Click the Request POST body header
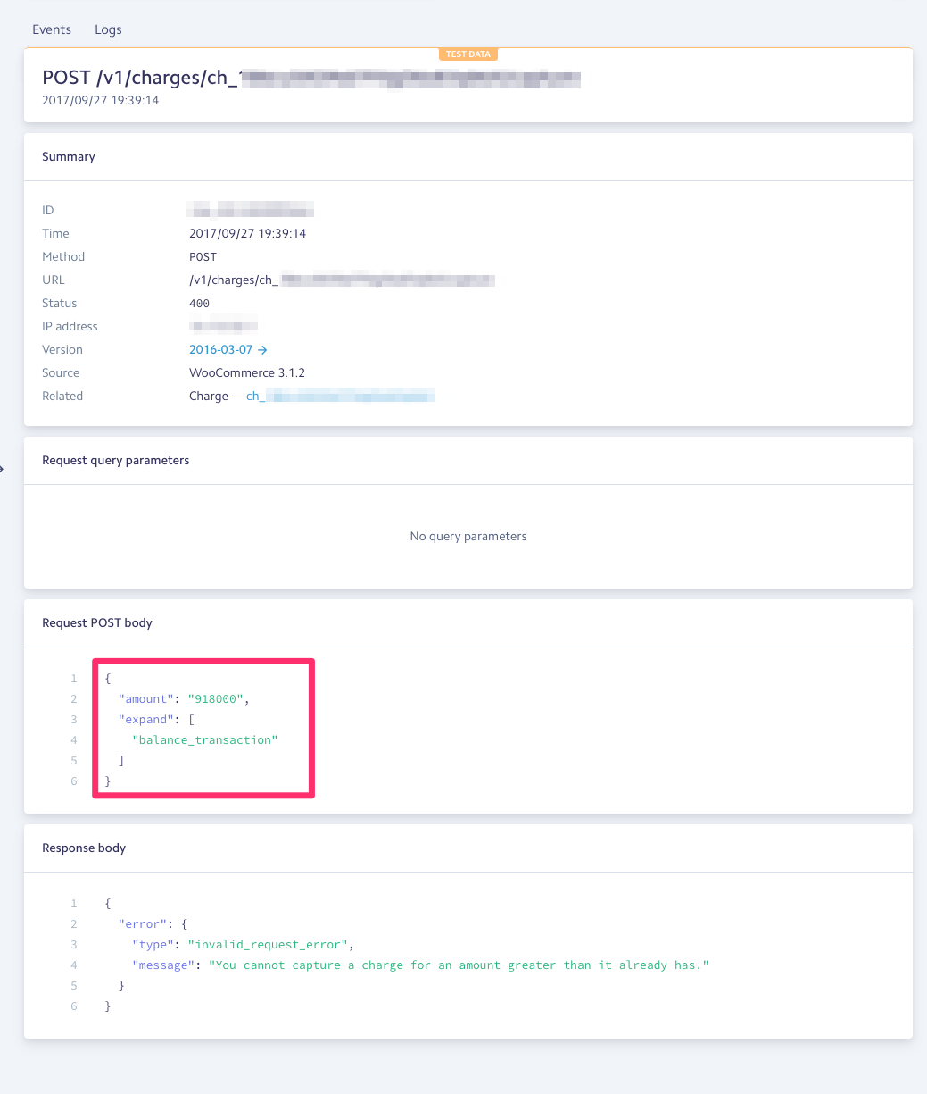The image size is (927, 1094). click(x=96, y=622)
